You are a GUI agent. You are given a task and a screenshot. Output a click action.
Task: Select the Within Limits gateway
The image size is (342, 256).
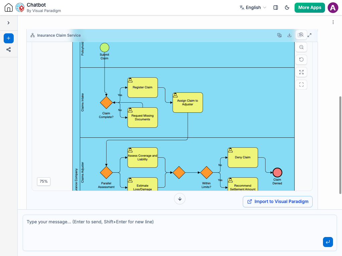(206, 173)
